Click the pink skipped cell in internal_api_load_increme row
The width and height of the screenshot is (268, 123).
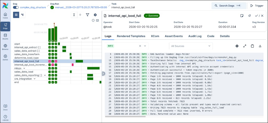[53, 65]
